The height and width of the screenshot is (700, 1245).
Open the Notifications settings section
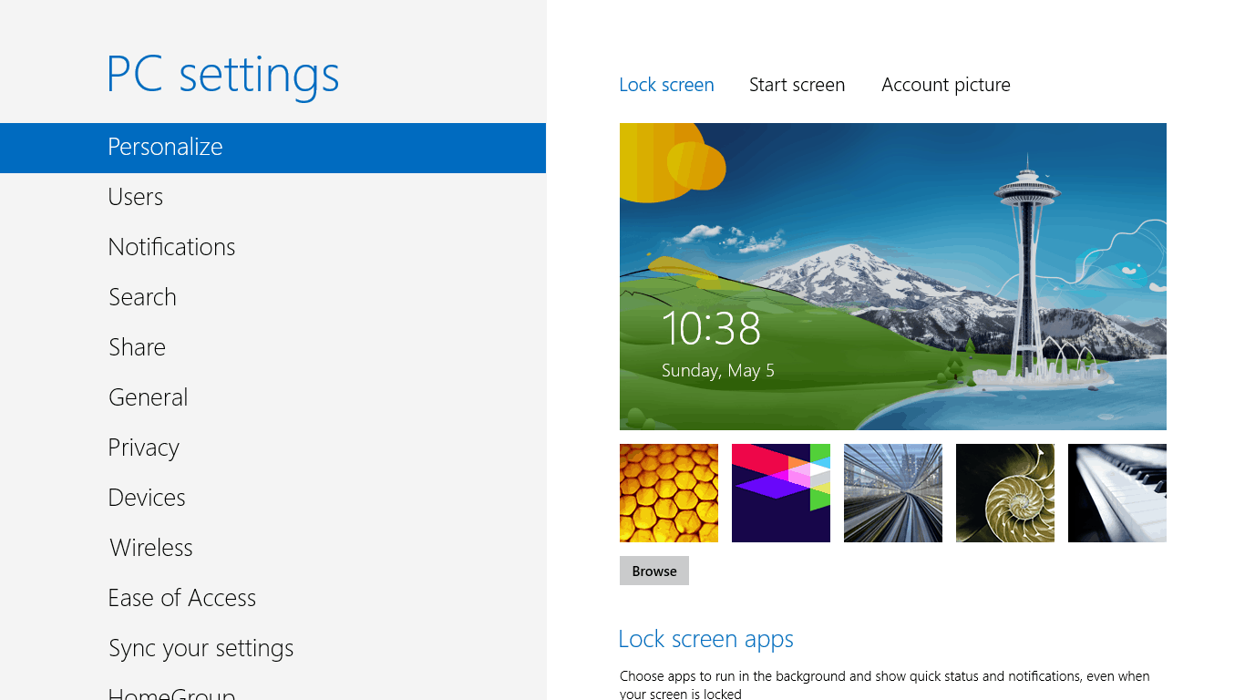point(171,246)
